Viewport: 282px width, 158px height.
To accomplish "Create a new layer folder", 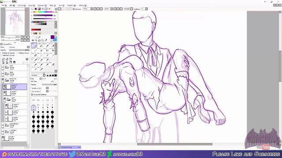I will click(x=11, y=59).
